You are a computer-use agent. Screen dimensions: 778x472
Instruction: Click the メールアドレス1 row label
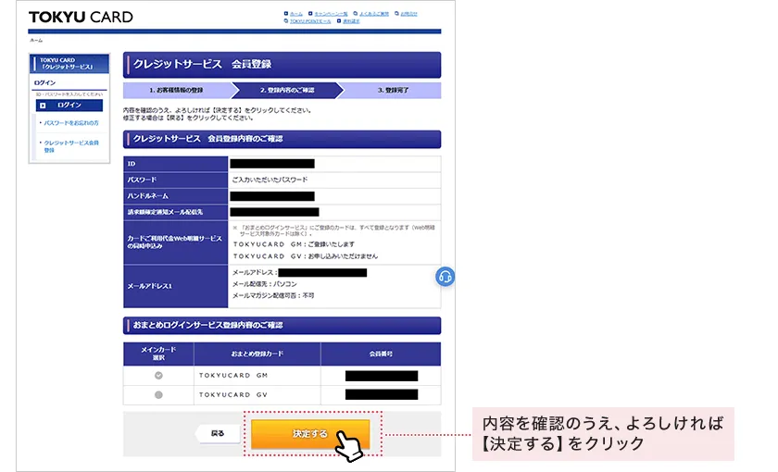tap(176, 286)
